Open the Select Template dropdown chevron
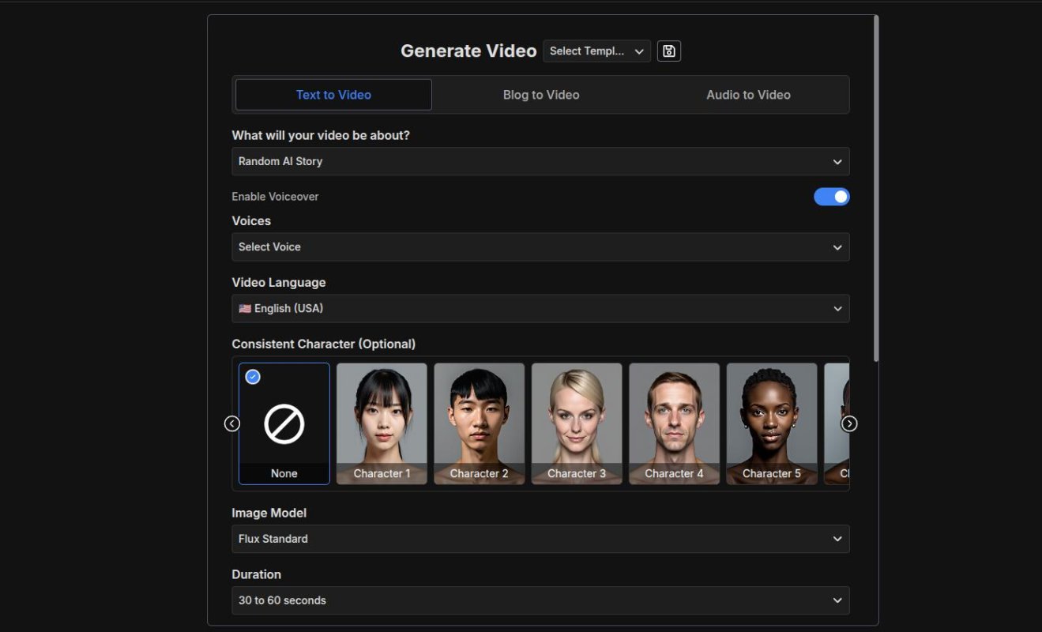Image resolution: width=1042 pixels, height=632 pixels. pos(639,51)
